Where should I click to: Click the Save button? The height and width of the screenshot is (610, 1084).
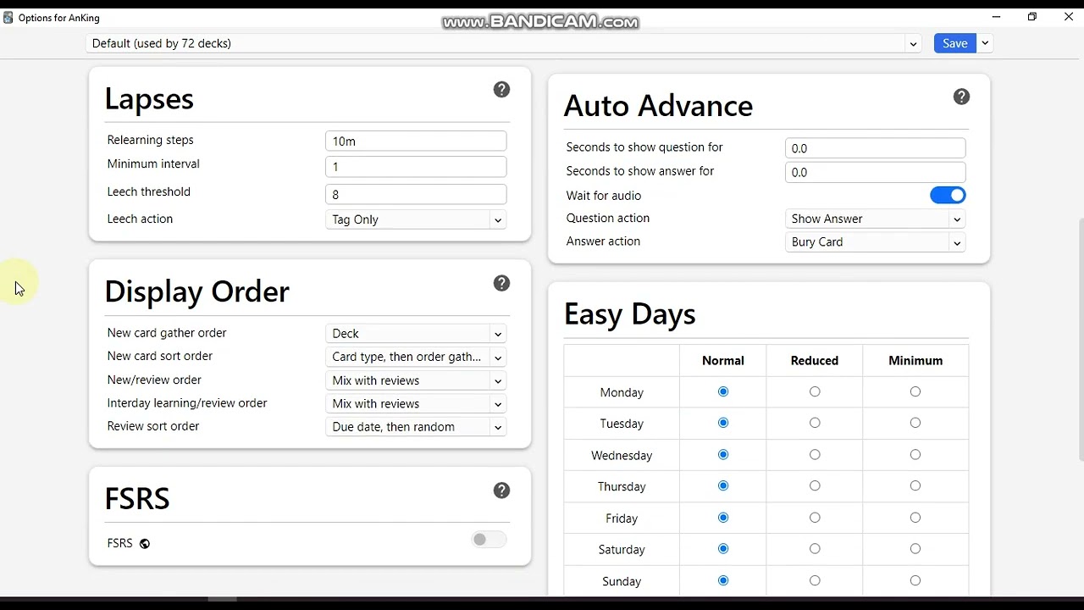[955, 43]
